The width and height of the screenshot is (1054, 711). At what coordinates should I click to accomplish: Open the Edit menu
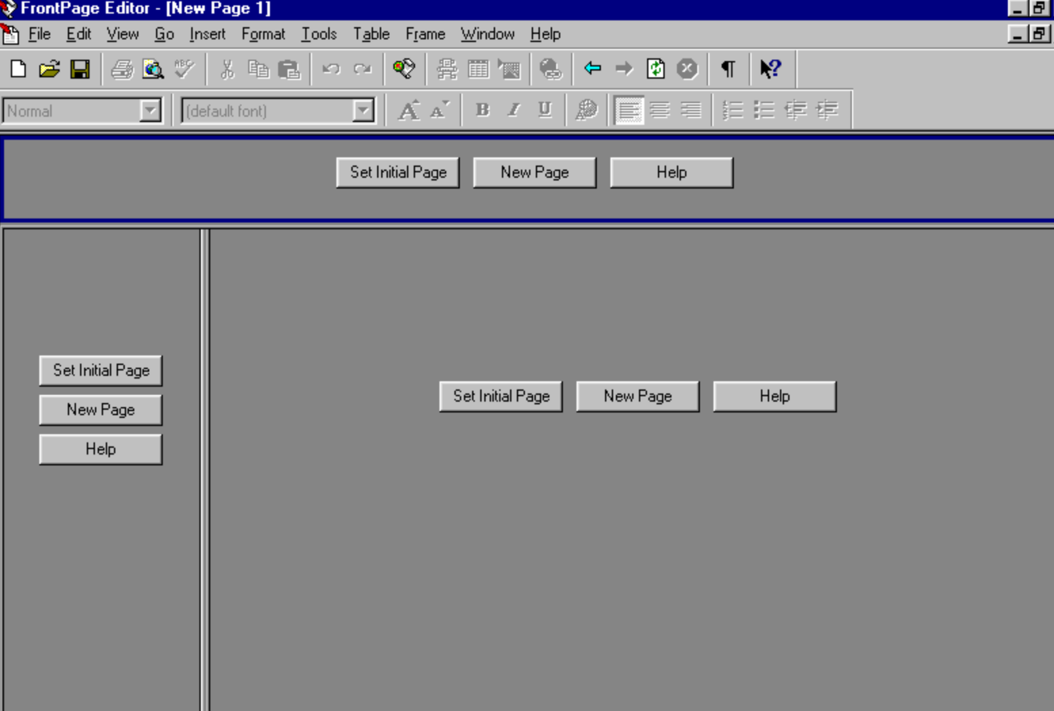(x=79, y=34)
